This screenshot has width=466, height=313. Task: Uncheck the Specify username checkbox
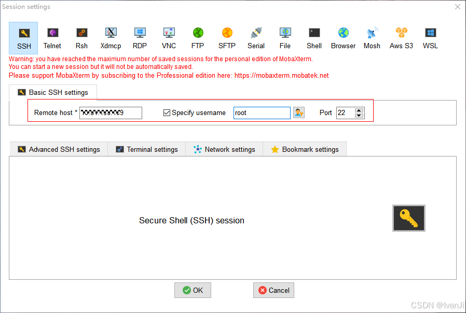[x=167, y=113]
